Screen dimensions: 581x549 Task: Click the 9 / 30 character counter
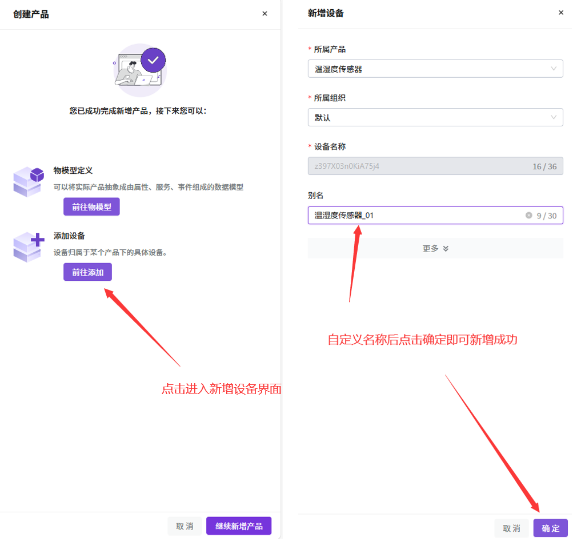coord(547,216)
